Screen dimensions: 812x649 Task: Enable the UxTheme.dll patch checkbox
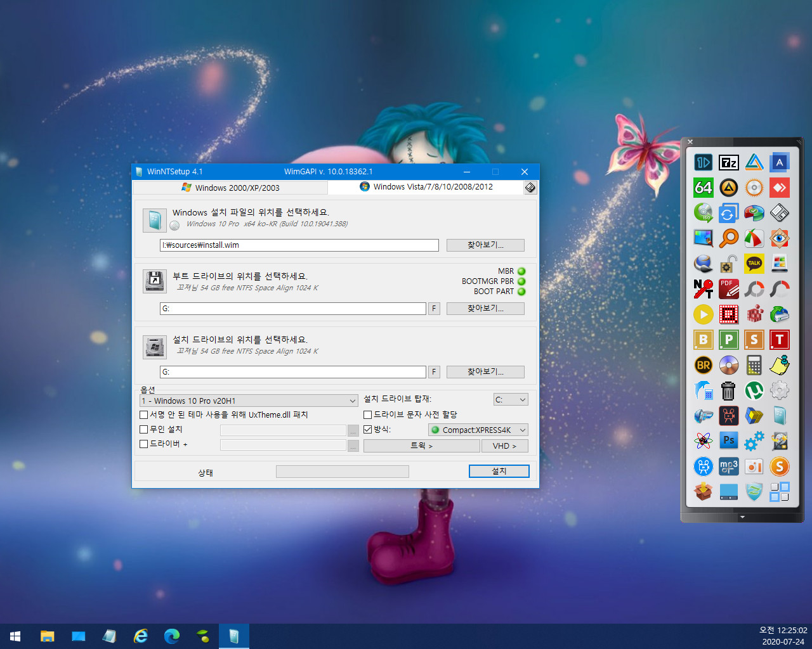[143, 414]
